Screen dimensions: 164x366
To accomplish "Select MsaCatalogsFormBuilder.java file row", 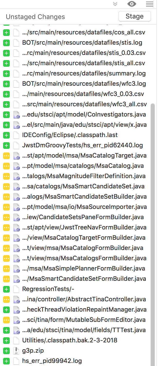I will 84,258.
